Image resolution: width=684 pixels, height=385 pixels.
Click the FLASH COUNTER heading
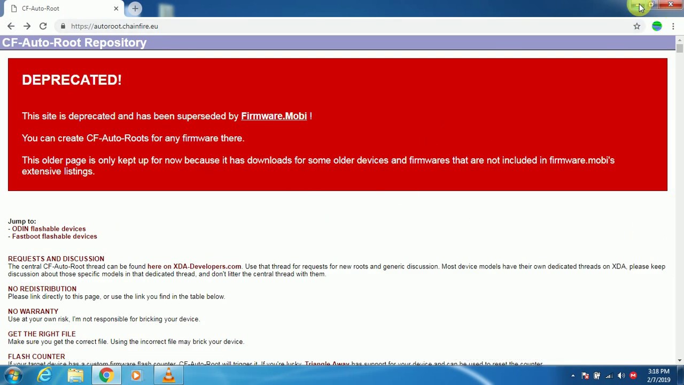[x=36, y=356]
